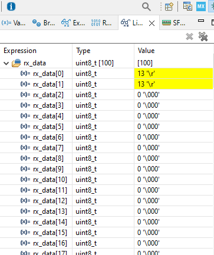Select the rx_data[5] expression
This screenshot has height=255, width=214.
tap(48, 127)
